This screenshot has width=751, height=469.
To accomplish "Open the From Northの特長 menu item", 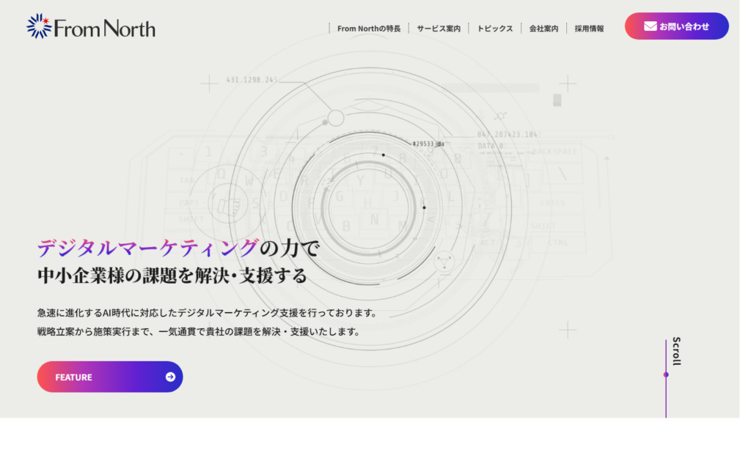I will (x=369, y=29).
